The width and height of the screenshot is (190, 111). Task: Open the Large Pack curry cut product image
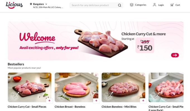click(166, 87)
